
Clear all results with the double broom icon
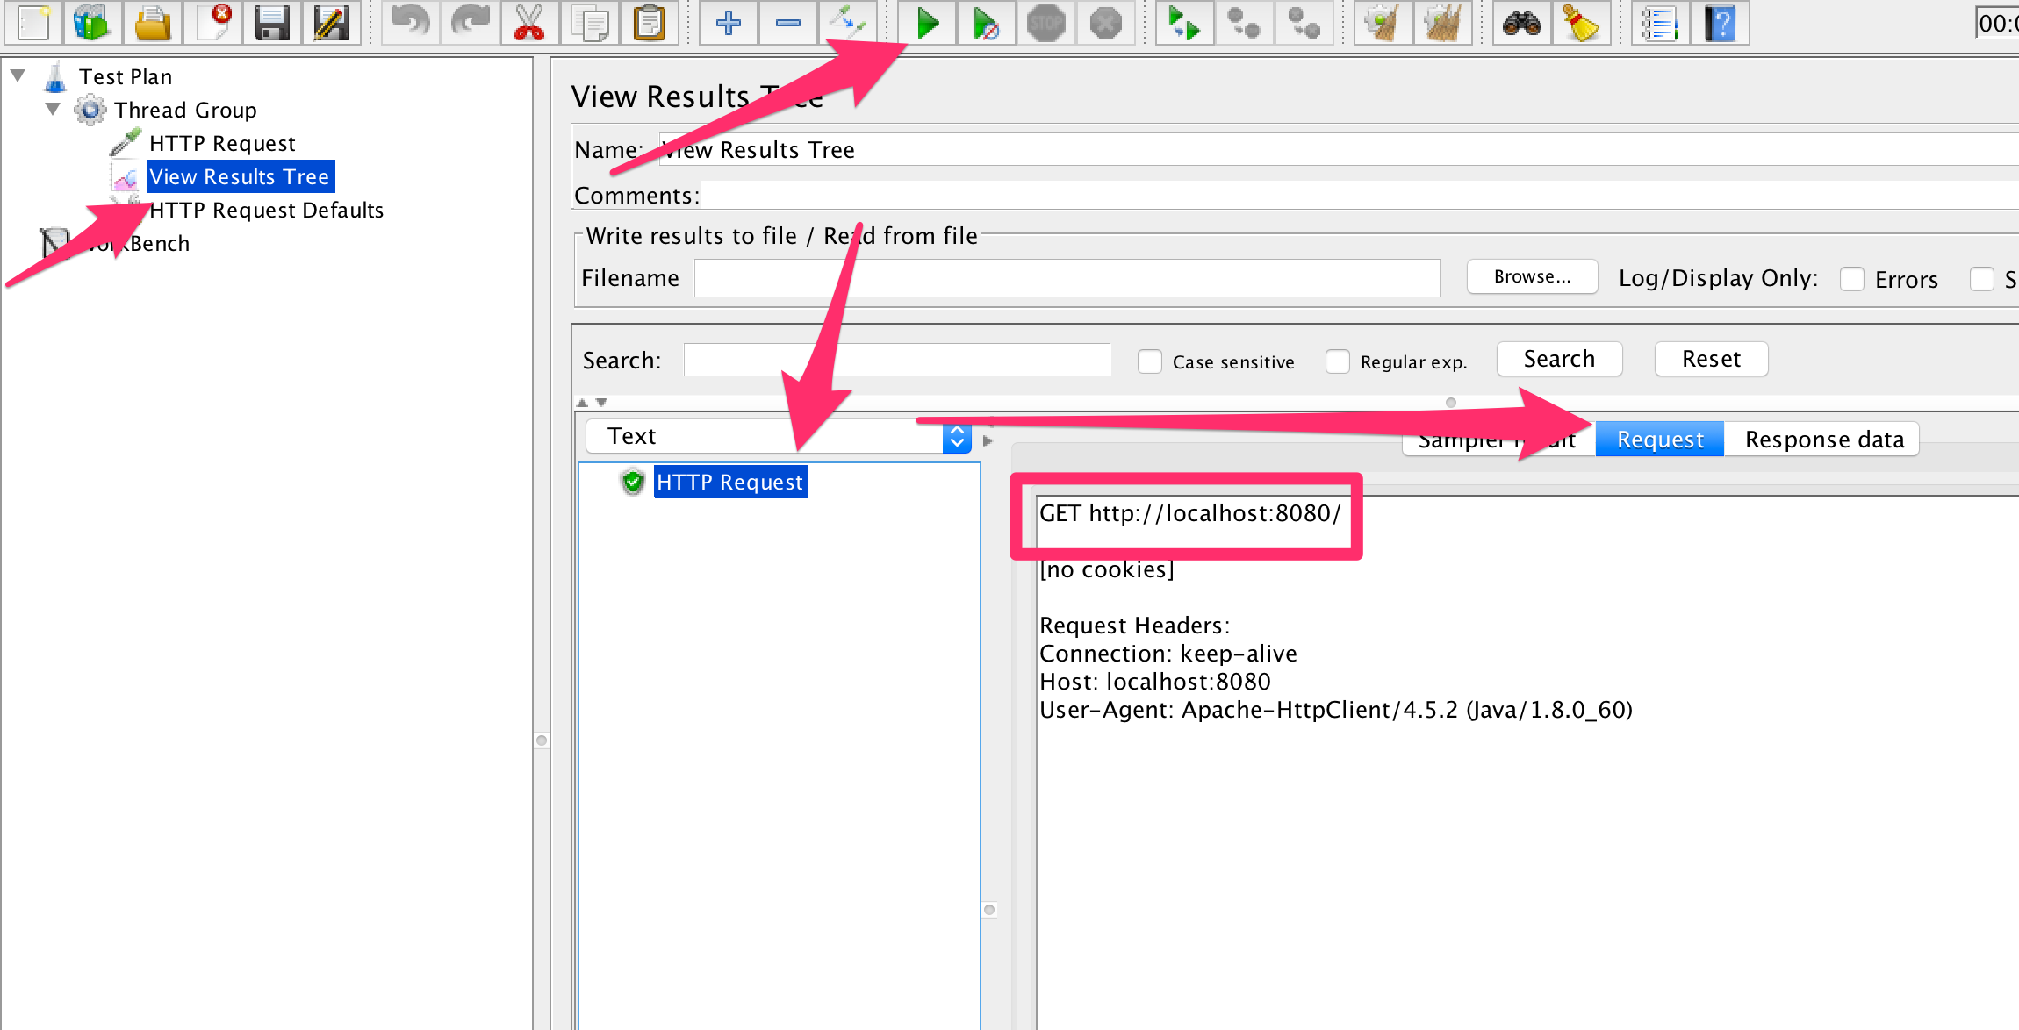(x=1442, y=23)
